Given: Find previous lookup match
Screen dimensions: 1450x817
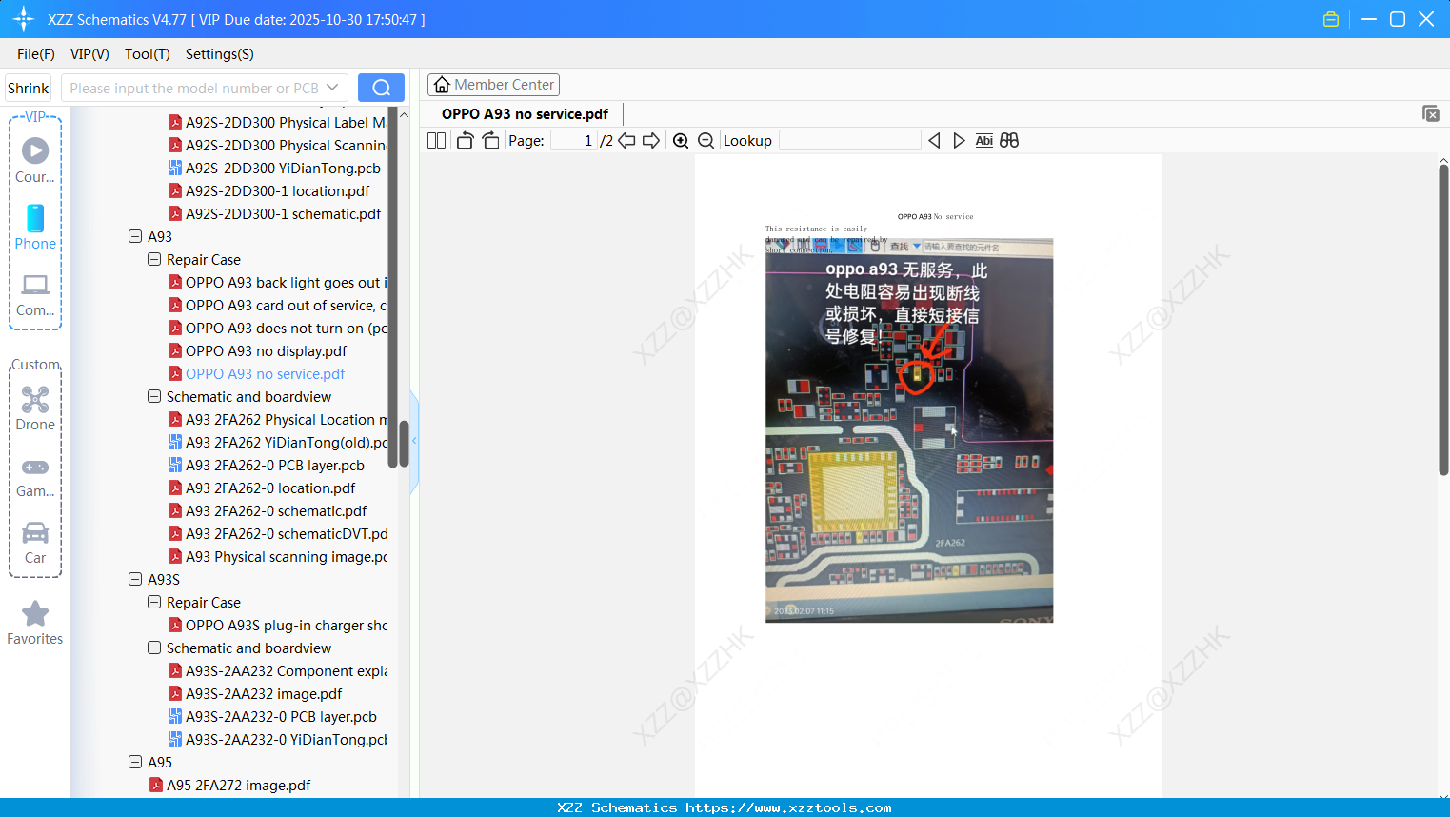Looking at the screenshot, I should pos(934,141).
